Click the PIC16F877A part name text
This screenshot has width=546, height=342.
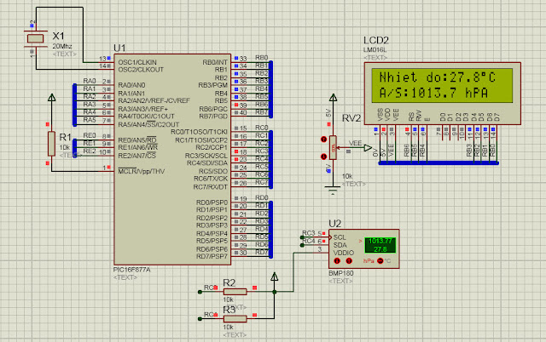pyautogui.click(x=131, y=270)
